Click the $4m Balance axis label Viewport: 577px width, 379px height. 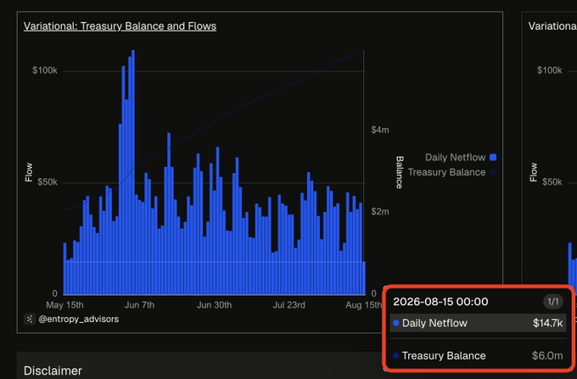[380, 130]
